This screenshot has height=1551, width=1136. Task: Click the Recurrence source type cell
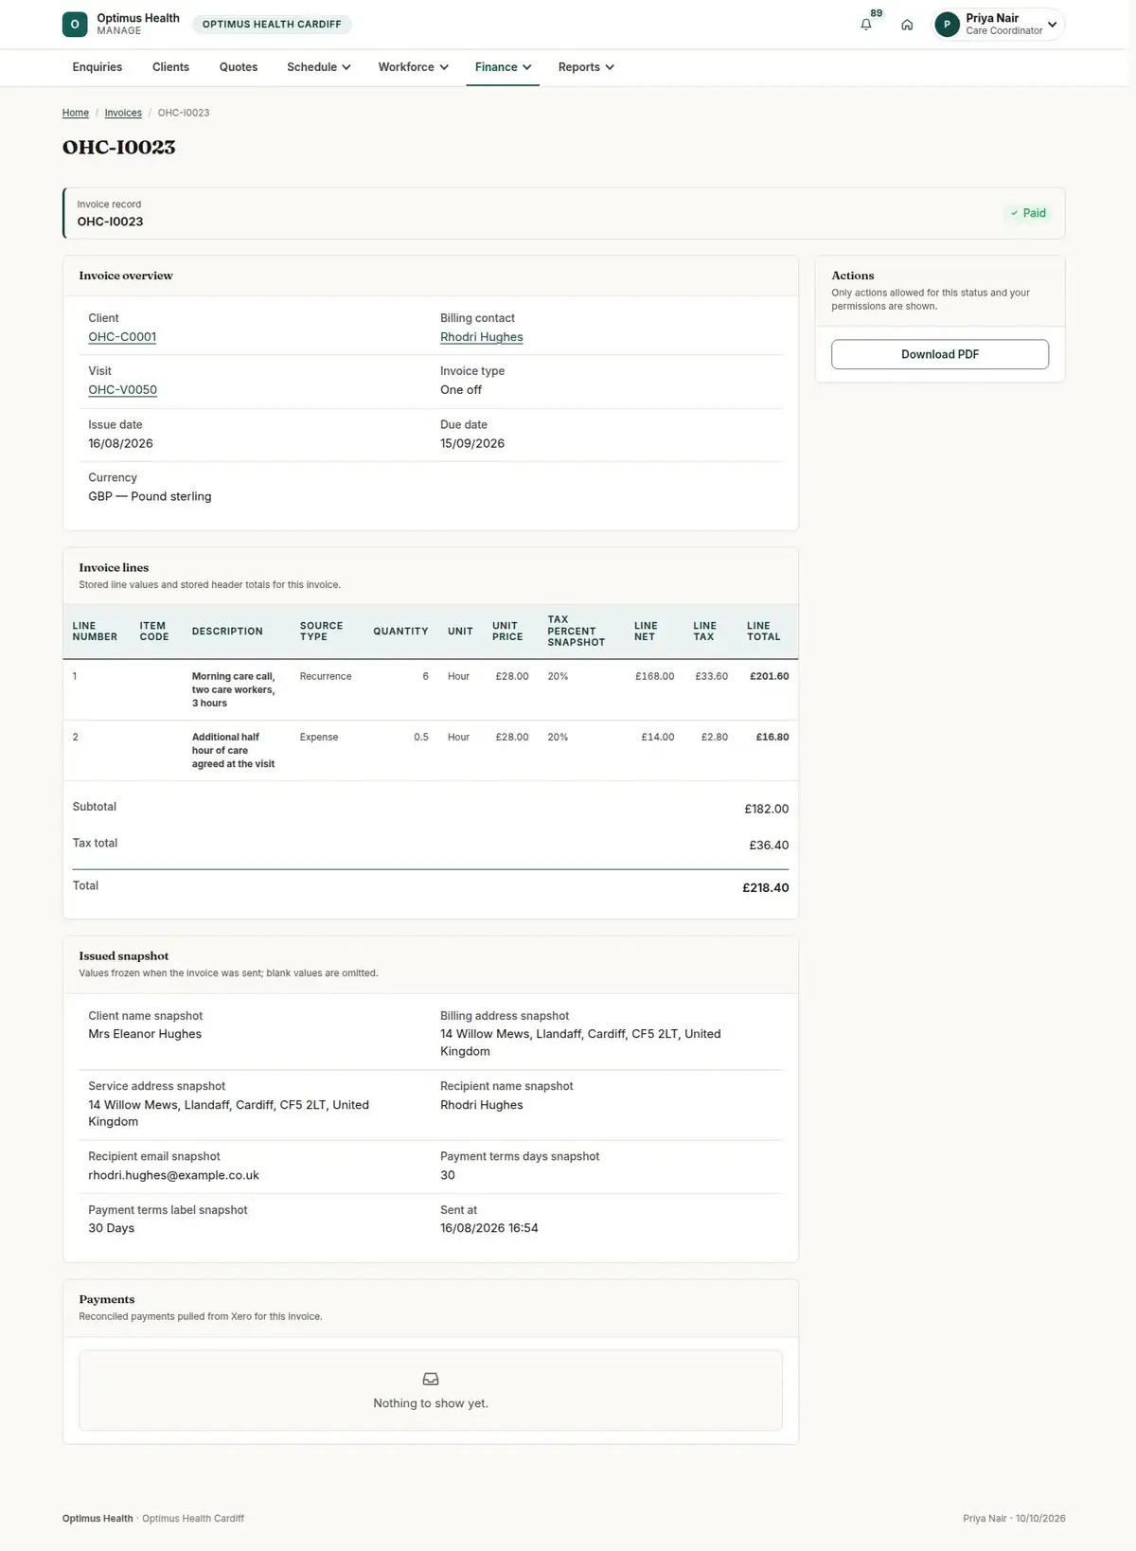326,676
